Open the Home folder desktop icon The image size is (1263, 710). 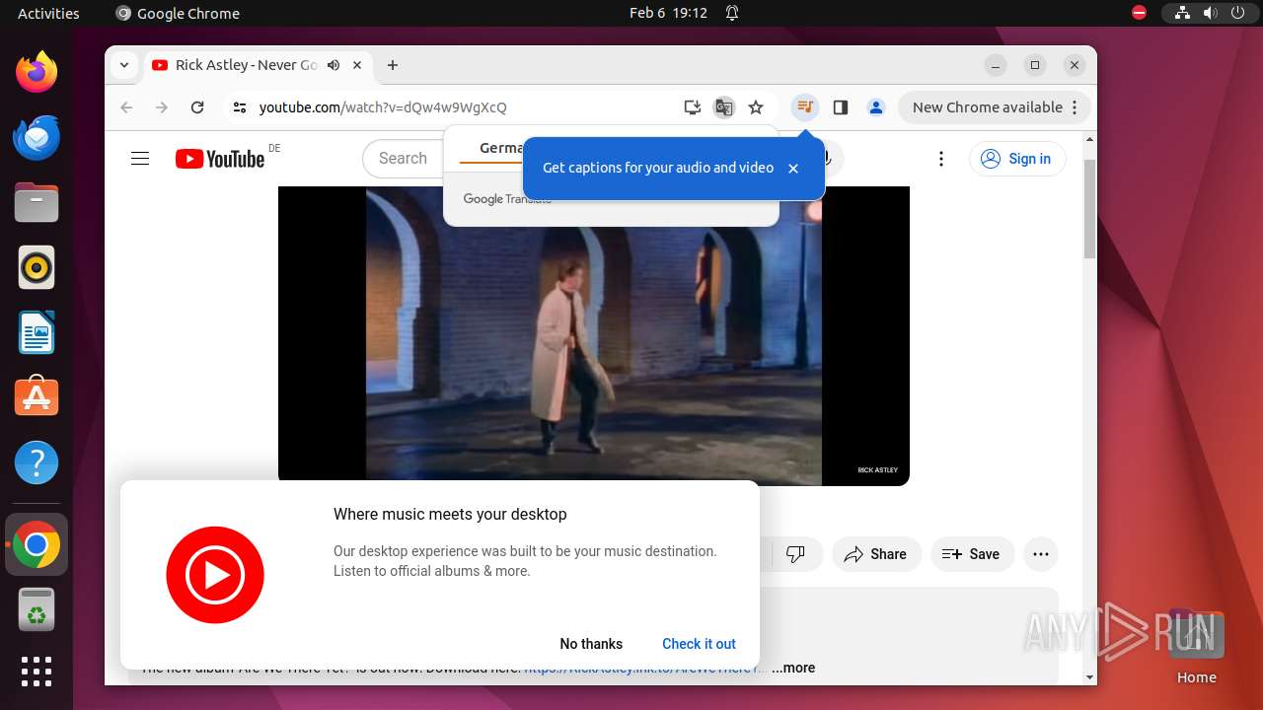tap(1196, 648)
